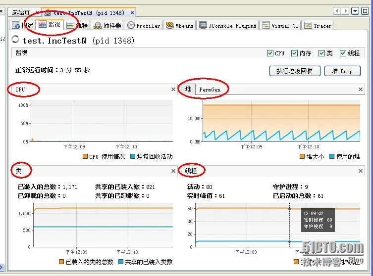Open the Tracer tab

pos(318,25)
